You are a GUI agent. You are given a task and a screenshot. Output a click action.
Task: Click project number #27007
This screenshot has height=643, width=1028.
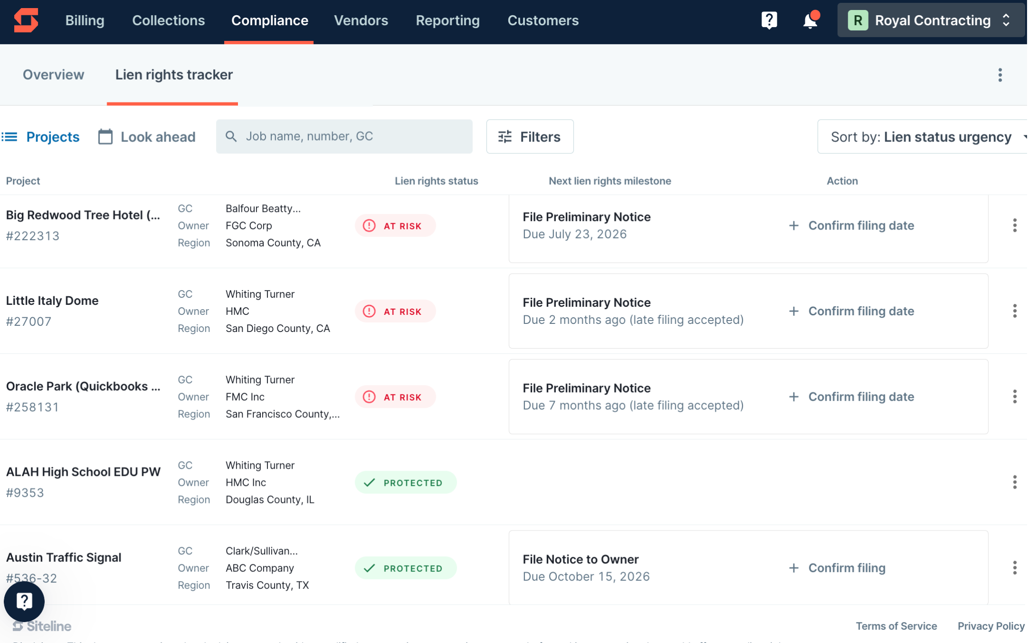tap(29, 321)
